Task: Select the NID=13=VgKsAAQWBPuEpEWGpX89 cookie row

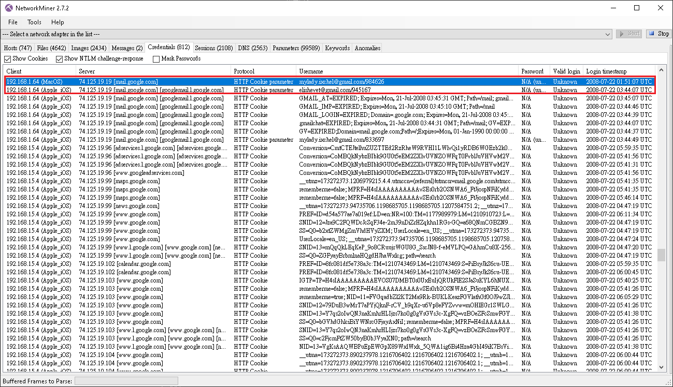Action: (330, 347)
